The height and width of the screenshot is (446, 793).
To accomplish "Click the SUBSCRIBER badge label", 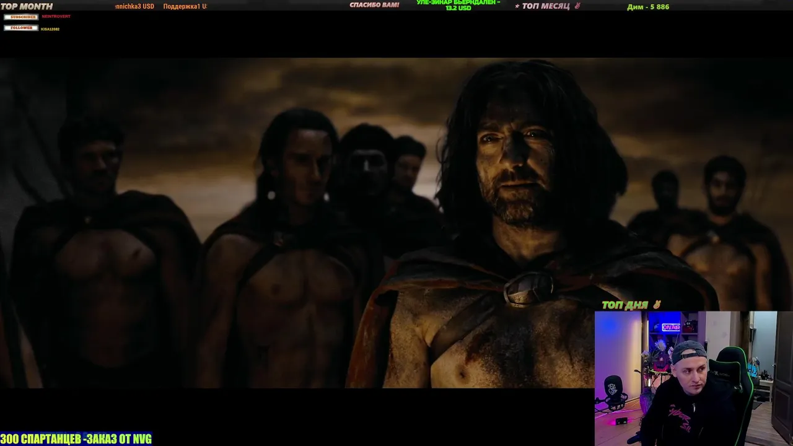I will pos(21,17).
